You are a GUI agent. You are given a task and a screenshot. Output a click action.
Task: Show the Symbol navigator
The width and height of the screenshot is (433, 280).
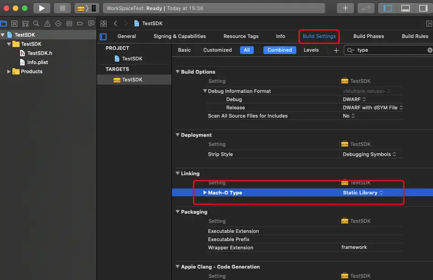coord(26,24)
